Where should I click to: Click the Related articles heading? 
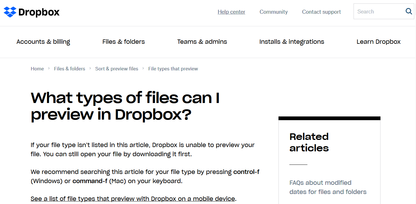pos(309,142)
